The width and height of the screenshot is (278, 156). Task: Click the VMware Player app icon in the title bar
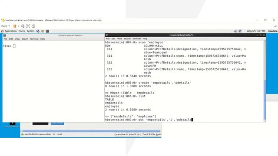[x=2, y=20]
